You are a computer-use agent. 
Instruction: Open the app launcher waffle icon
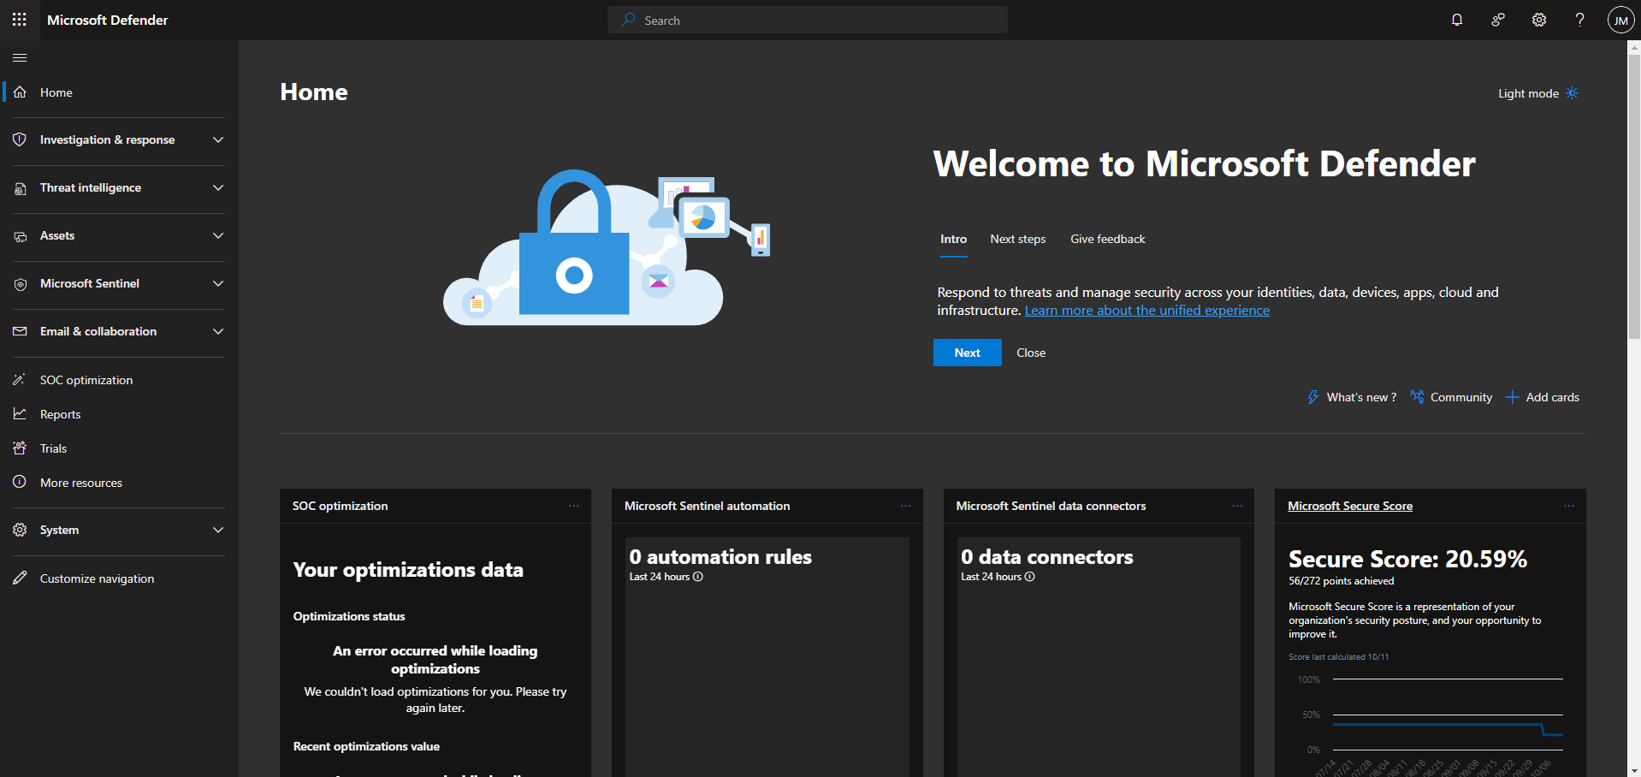20,20
